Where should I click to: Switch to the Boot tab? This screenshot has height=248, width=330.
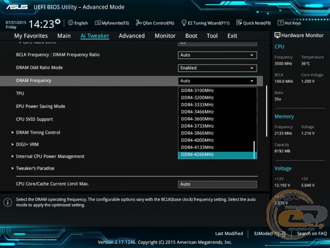191,36
